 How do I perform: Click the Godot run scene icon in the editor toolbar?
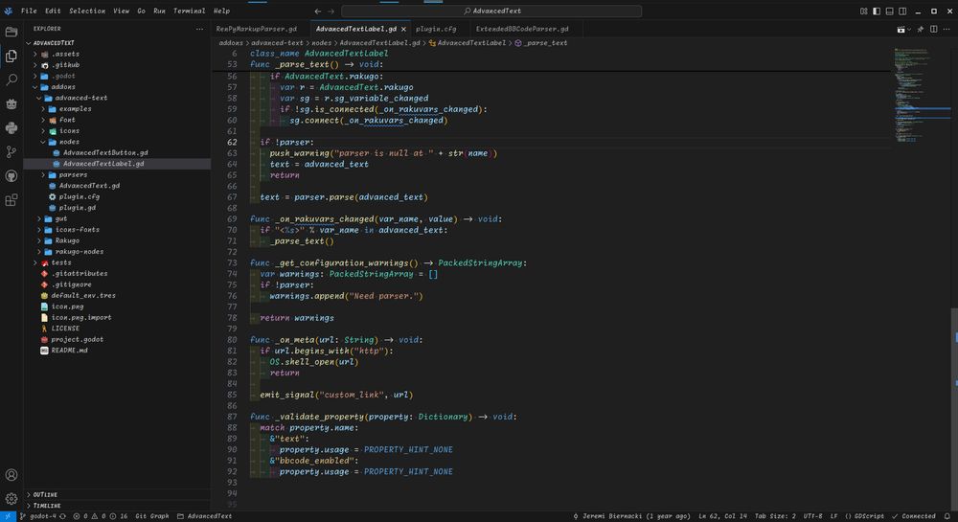(x=901, y=29)
